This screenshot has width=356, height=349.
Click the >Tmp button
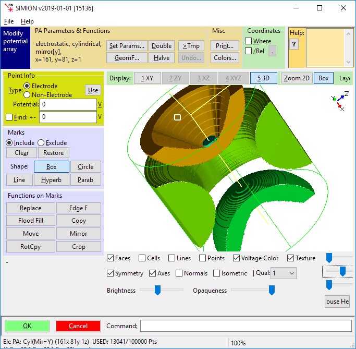[x=191, y=46]
